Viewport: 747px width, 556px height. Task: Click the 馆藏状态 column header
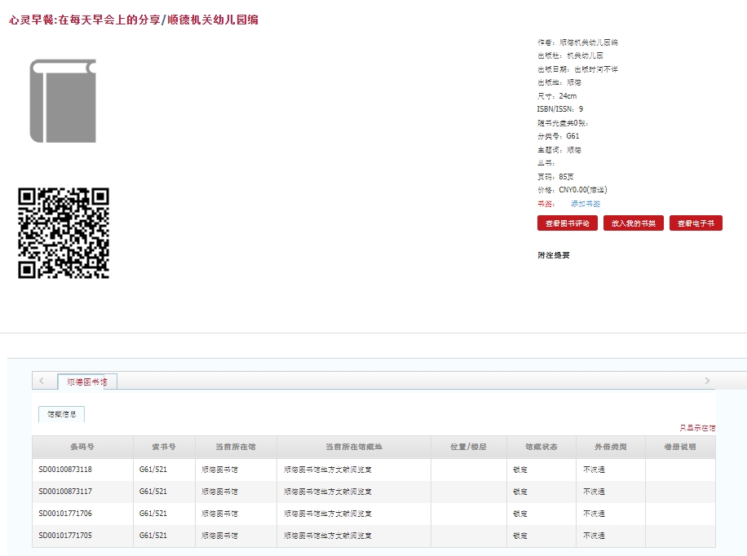(541, 448)
